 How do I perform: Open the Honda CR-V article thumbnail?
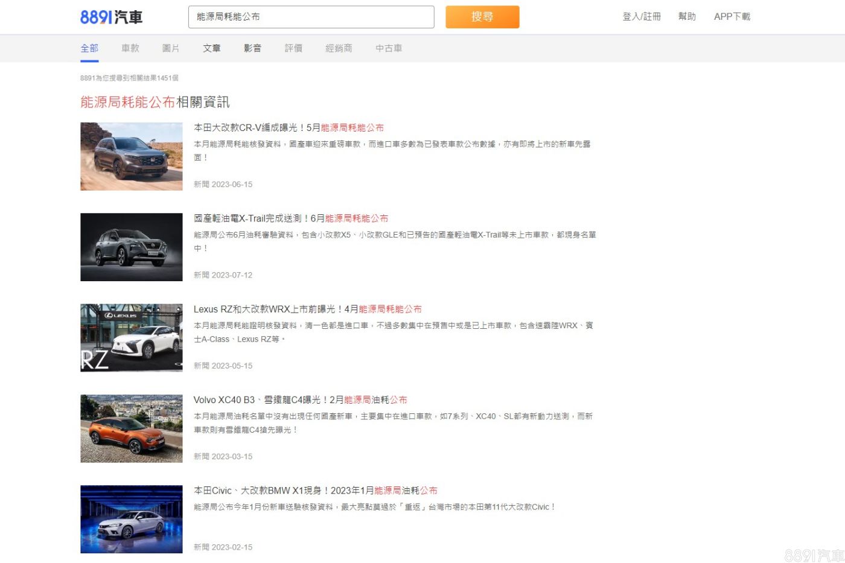tap(132, 156)
